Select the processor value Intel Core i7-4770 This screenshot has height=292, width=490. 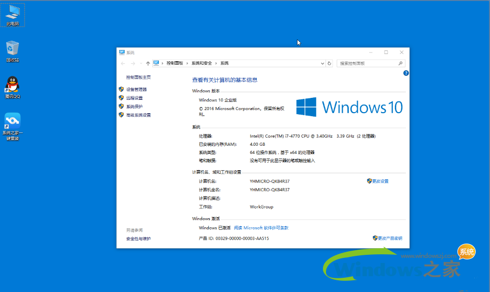click(x=313, y=136)
